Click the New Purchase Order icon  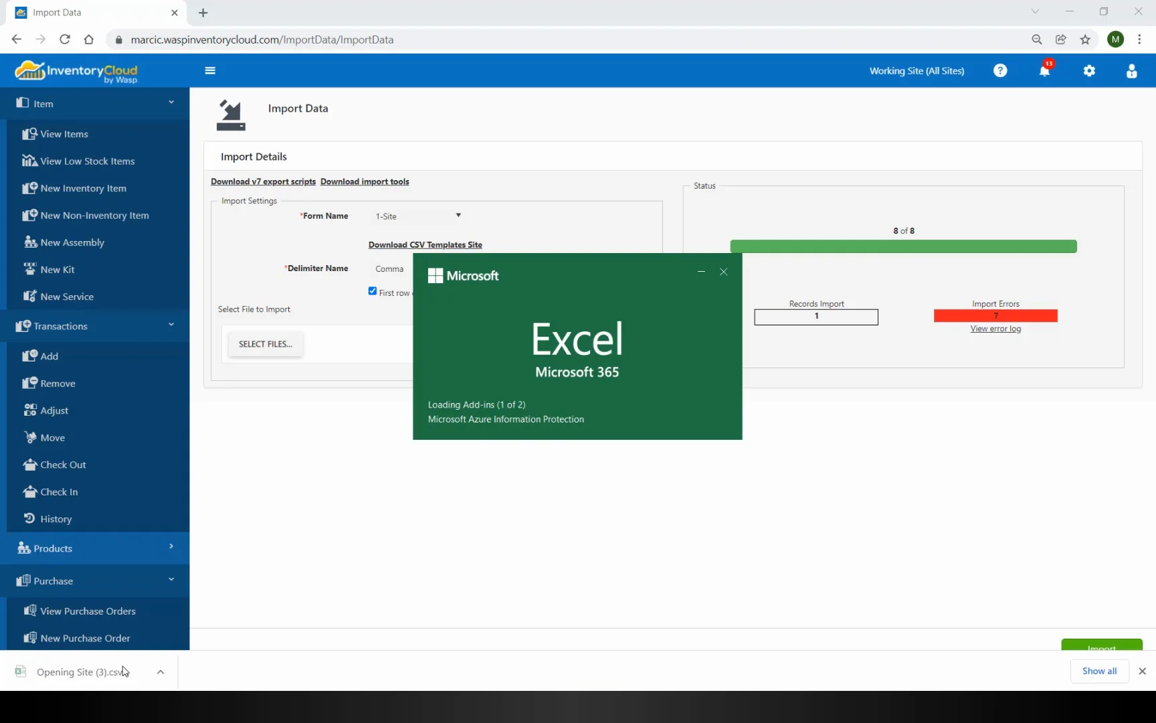(x=29, y=638)
